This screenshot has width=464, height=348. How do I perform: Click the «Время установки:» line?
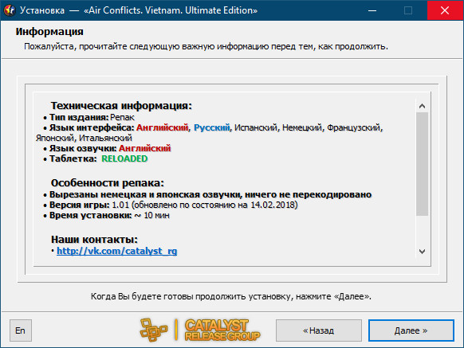click(x=107, y=215)
